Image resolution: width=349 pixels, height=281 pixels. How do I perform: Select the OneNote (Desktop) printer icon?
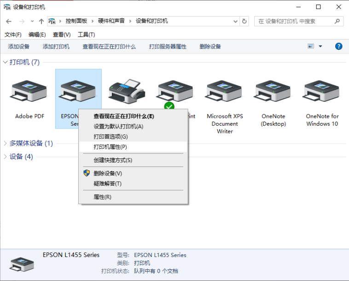pos(273,91)
